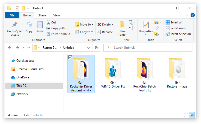Click Paste shortcut option
Viewport: 201px width, 124px height.
pyautogui.click(x=59, y=34)
